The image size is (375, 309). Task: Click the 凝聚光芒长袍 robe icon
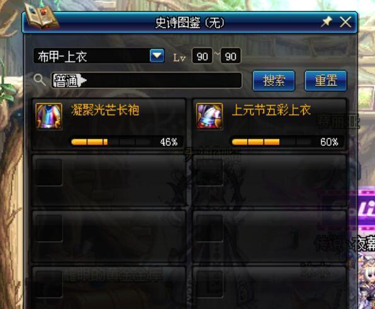(x=49, y=116)
